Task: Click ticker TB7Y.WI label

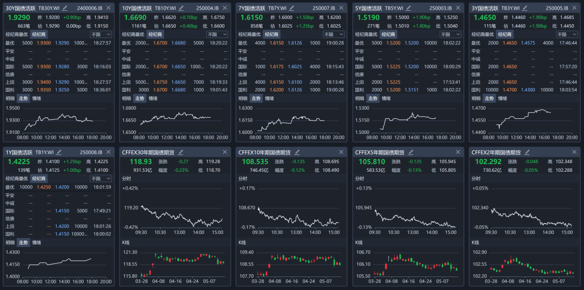Action: (x=277, y=8)
